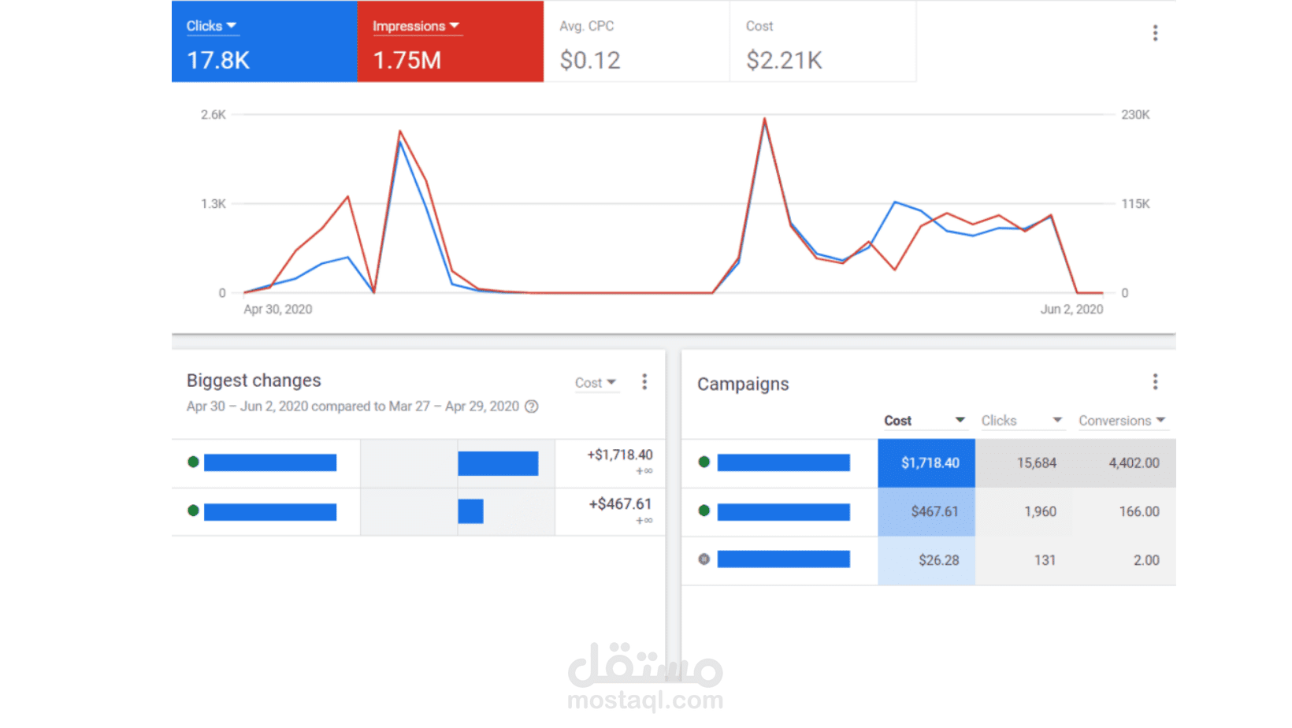
Task: Open Biggest changes three-dot menu
Action: point(644,382)
